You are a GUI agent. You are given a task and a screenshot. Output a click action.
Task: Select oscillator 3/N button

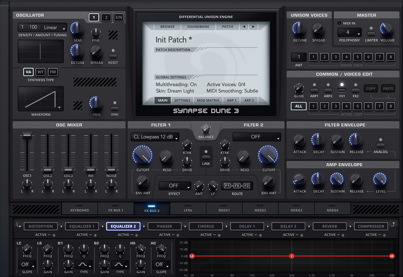118,18
